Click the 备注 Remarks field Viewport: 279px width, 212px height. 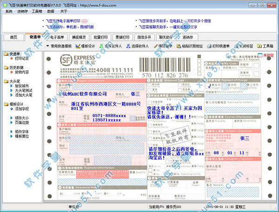pos(233,192)
